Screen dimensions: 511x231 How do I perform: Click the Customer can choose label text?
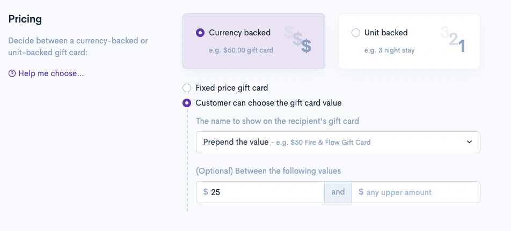pos(268,103)
